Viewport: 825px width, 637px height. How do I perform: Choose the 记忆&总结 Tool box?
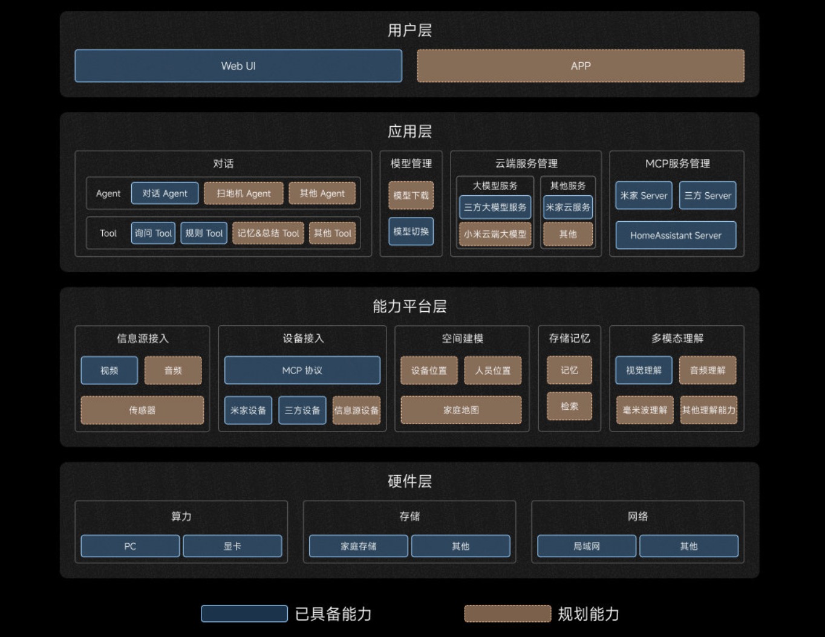click(268, 233)
